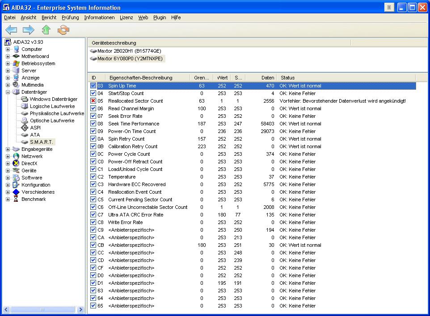Go back with the blue left arrow
Image resolution: width=430 pixels, height=316 pixels.
(x=11, y=29)
